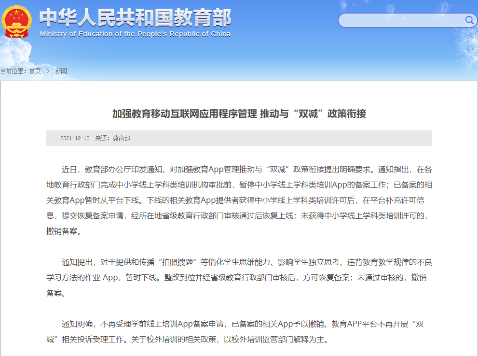Click the article headline about “双减”政策衔接
478x356 pixels.
tap(239, 114)
